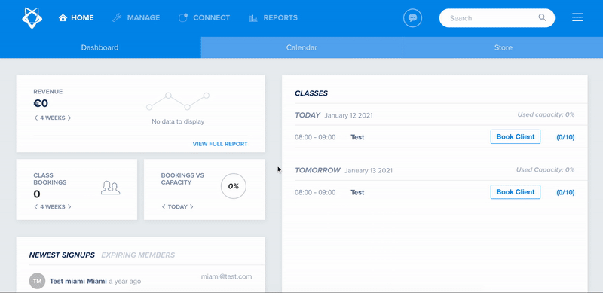Open the chat bubble messages icon
The image size is (603, 293).
coord(412,17)
